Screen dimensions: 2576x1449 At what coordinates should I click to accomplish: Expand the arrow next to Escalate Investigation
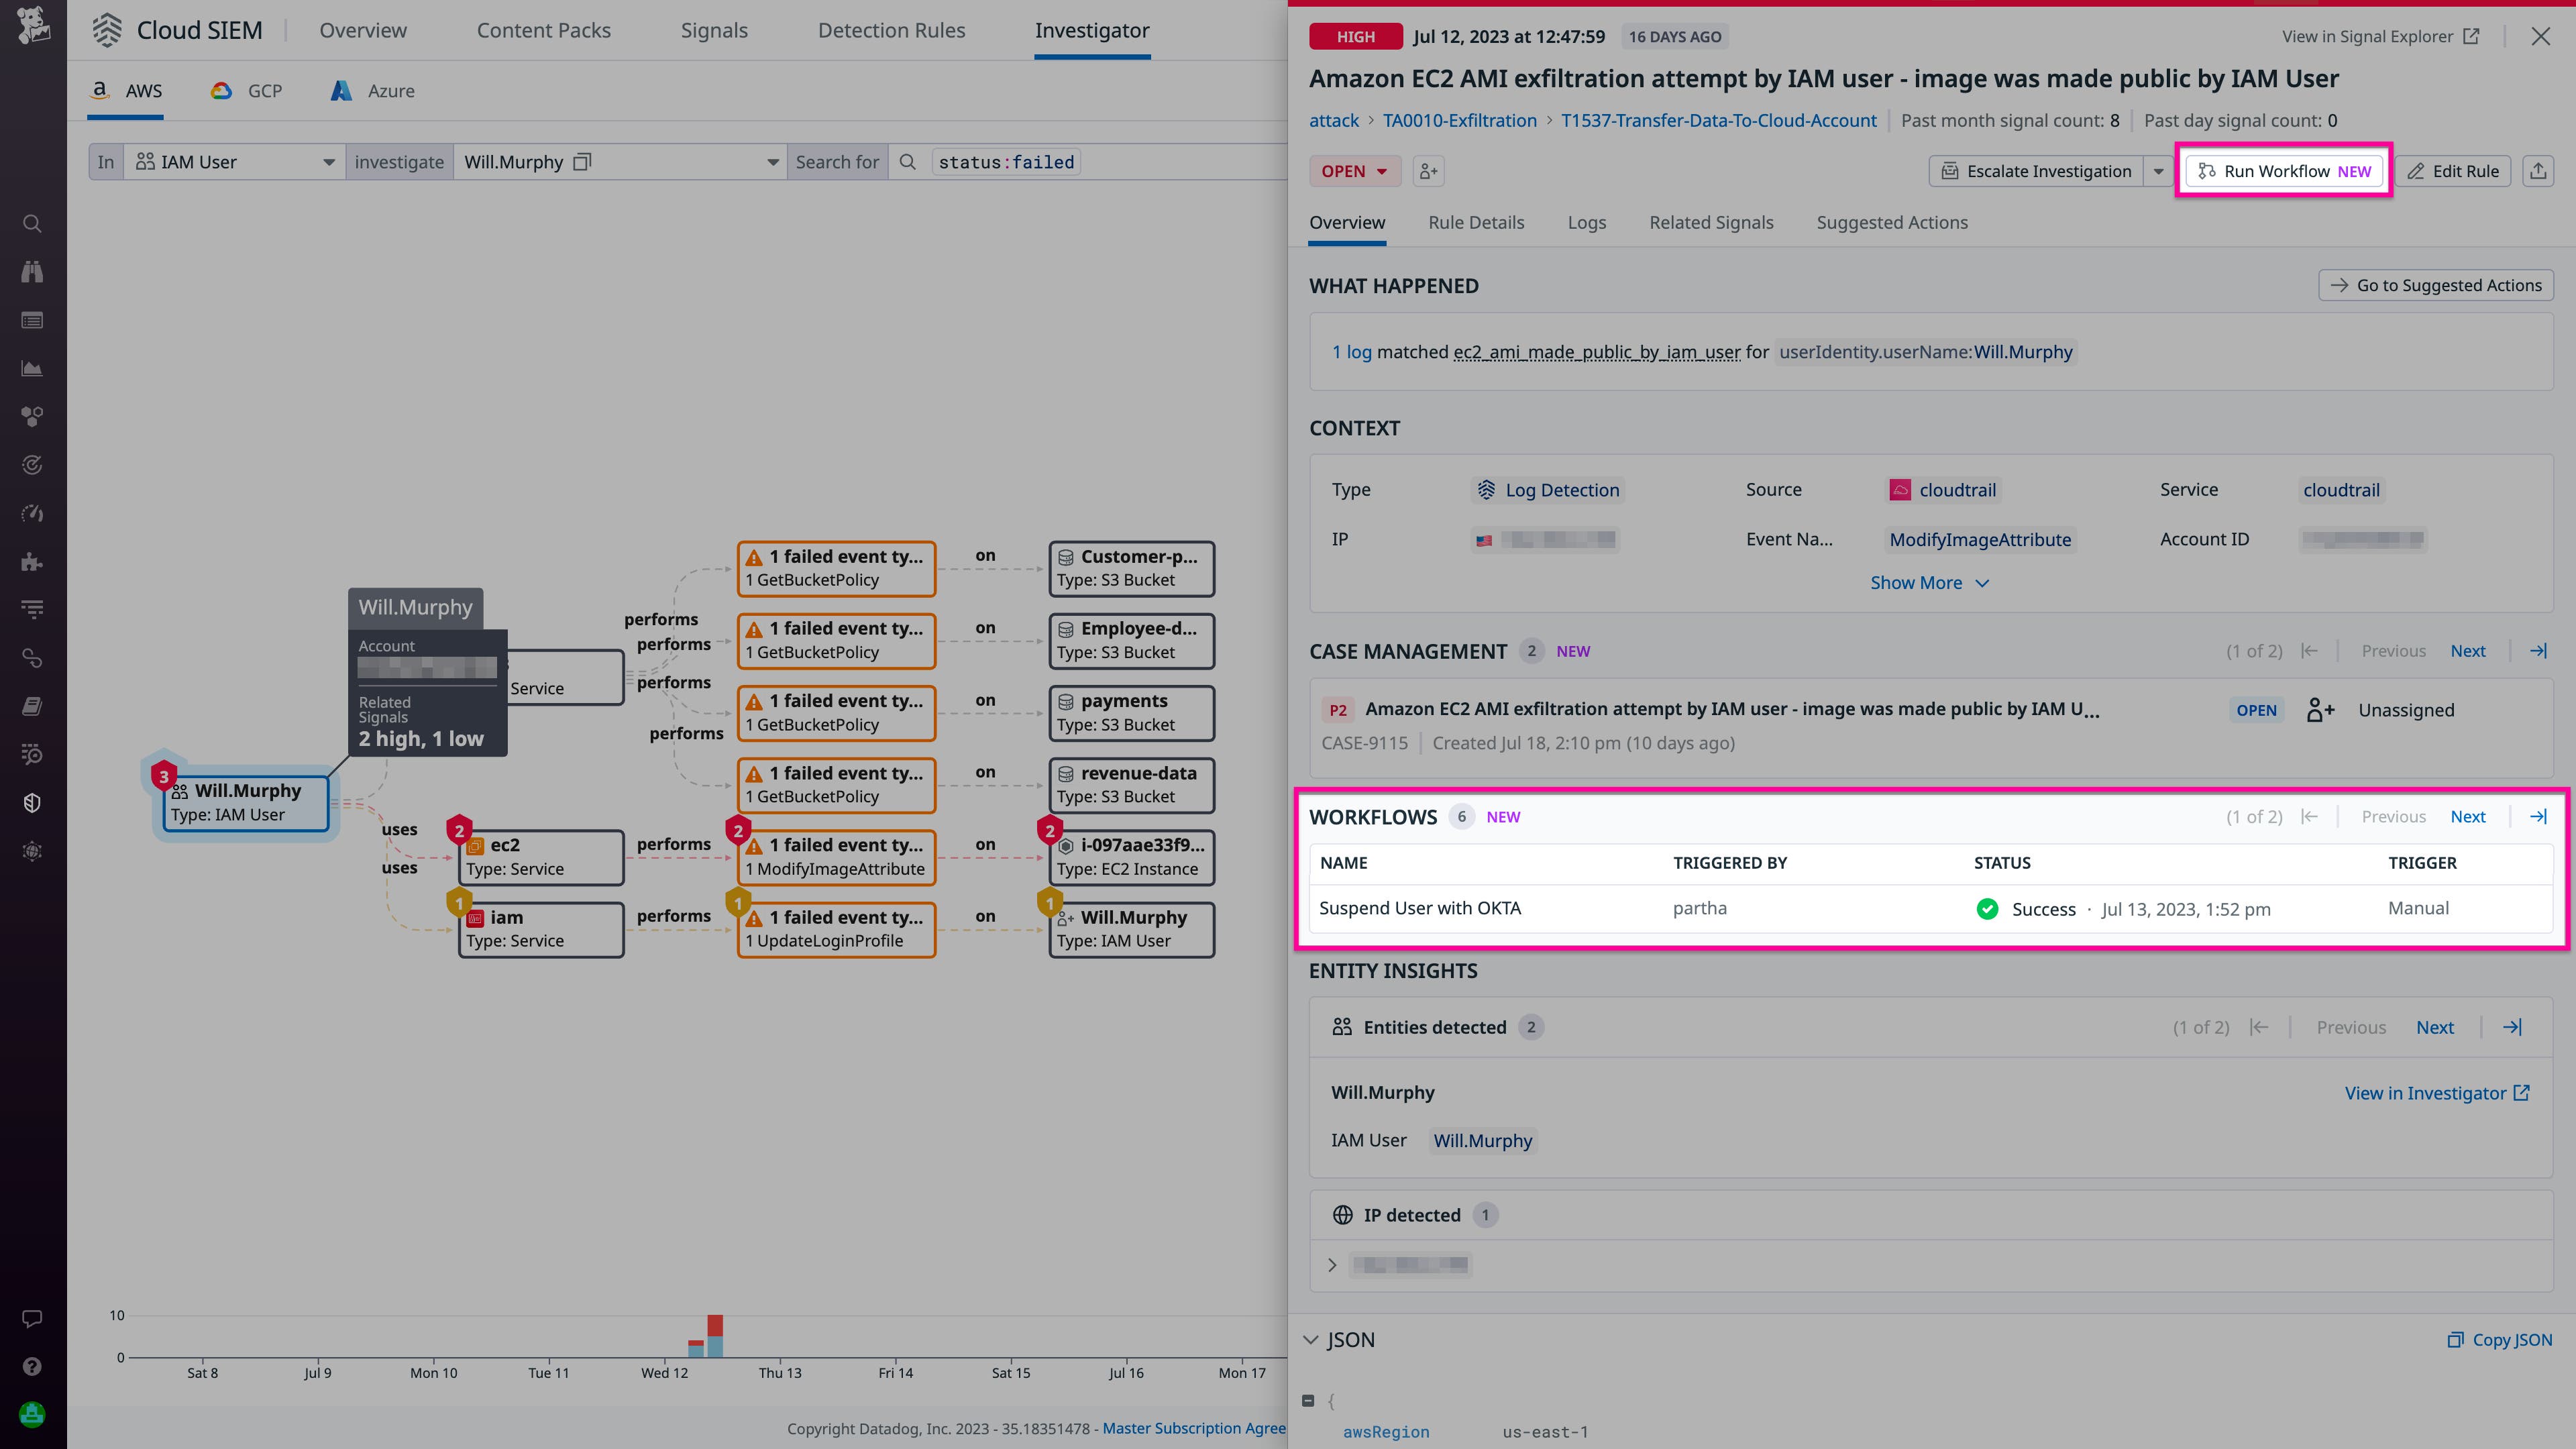click(2158, 170)
